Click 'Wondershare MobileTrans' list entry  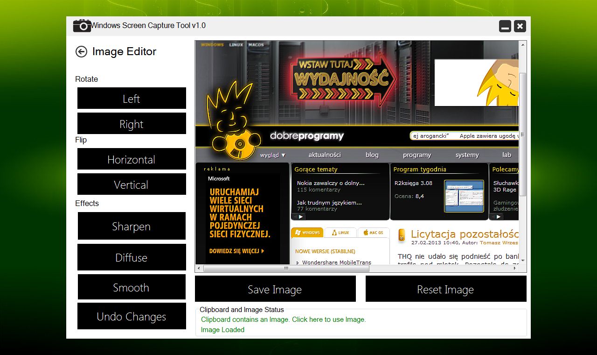[x=337, y=262]
